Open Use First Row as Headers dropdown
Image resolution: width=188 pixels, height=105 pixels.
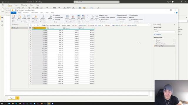click(x=107, y=17)
